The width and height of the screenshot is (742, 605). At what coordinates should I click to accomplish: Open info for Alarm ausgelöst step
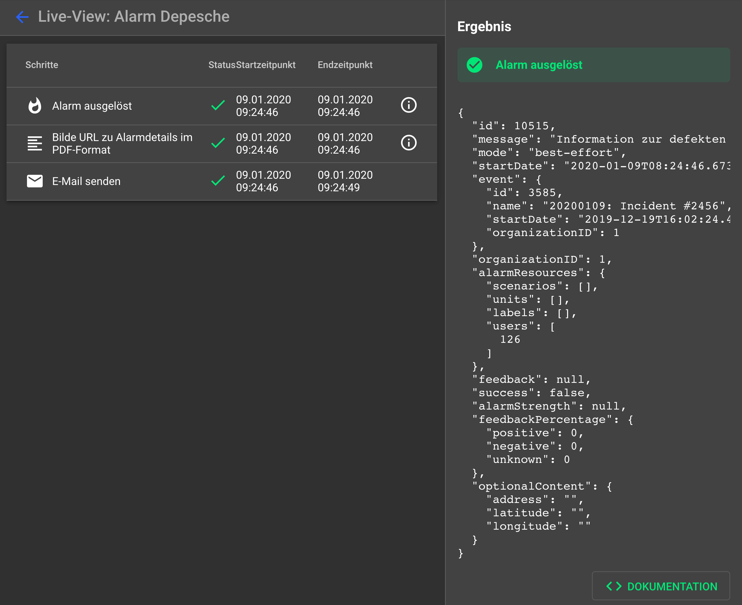coord(409,105)
